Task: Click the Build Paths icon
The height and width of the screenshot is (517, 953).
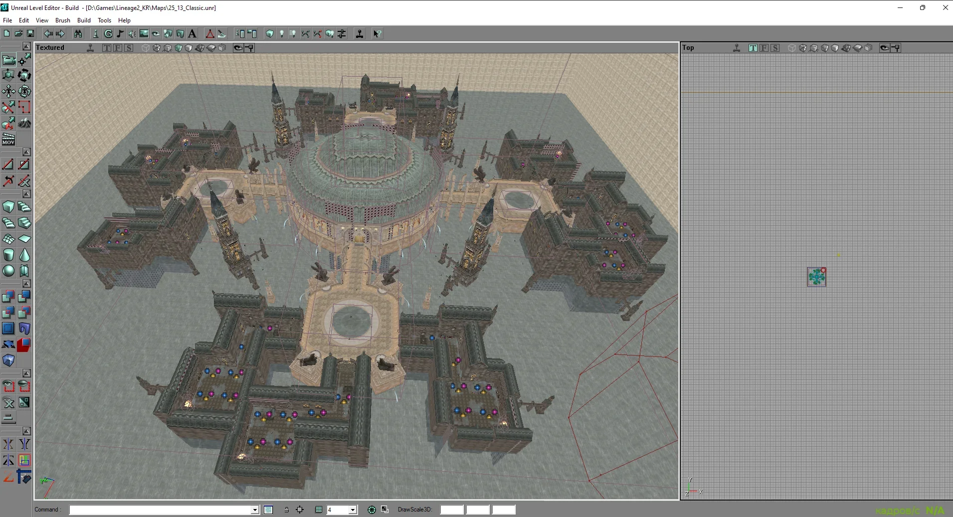Action: pos(306,33)
